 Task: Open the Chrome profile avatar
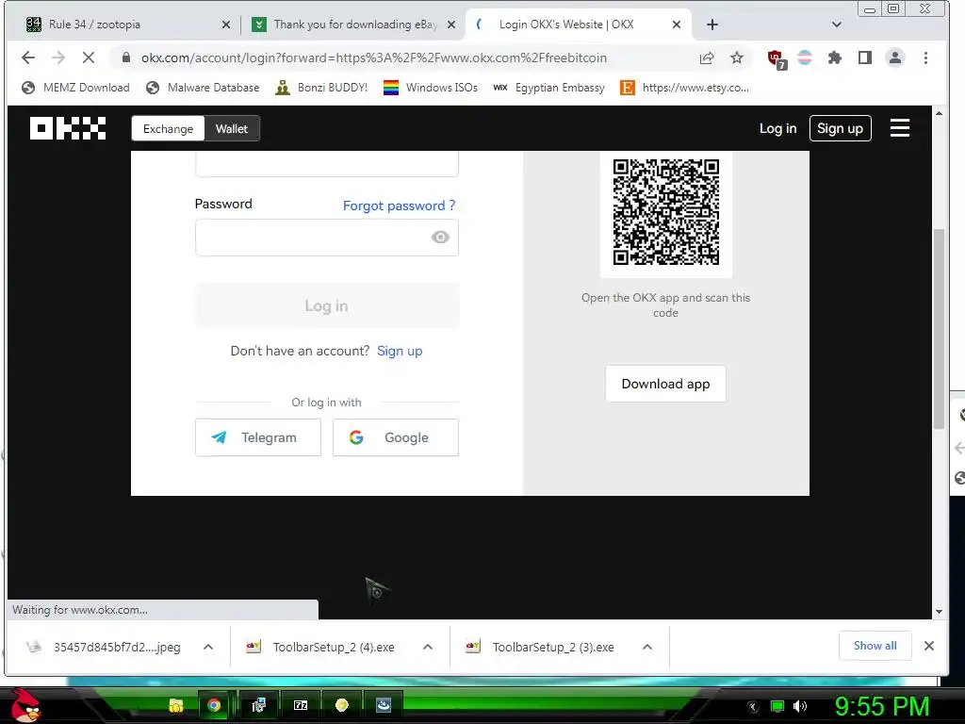895,58
